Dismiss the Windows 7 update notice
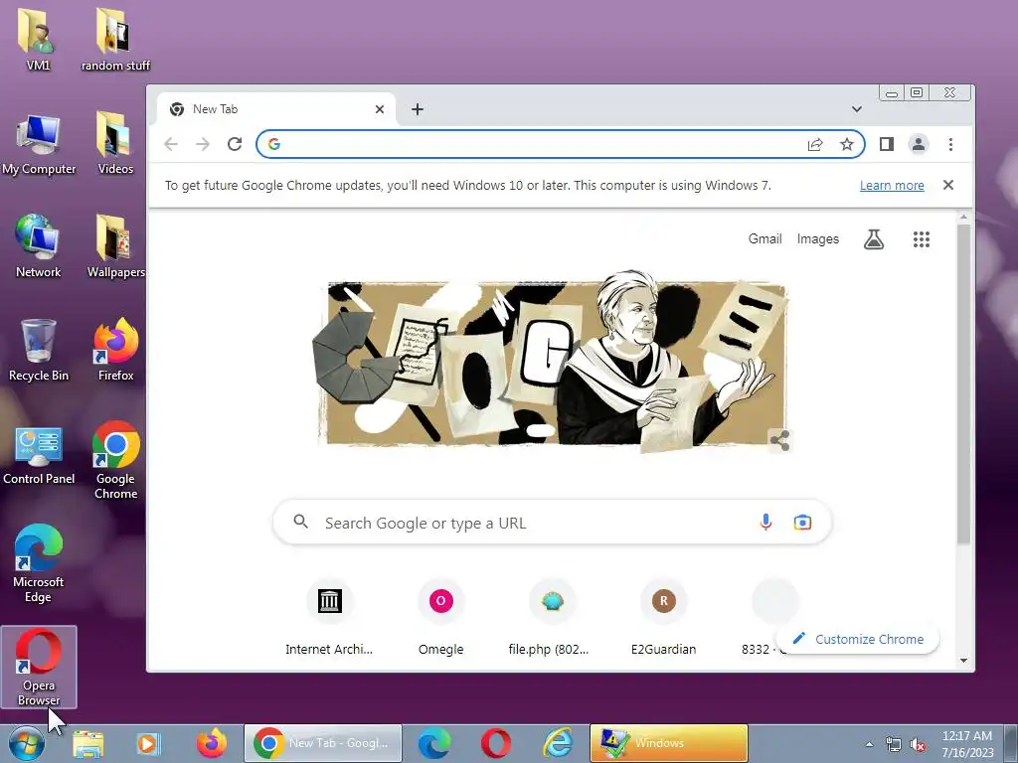This screenshot has height=763, width=1018. pyautogui.click(x=947, y=185)
